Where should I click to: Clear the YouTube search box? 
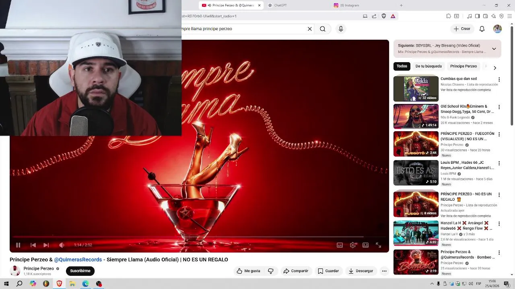click(x=310, y=29)
